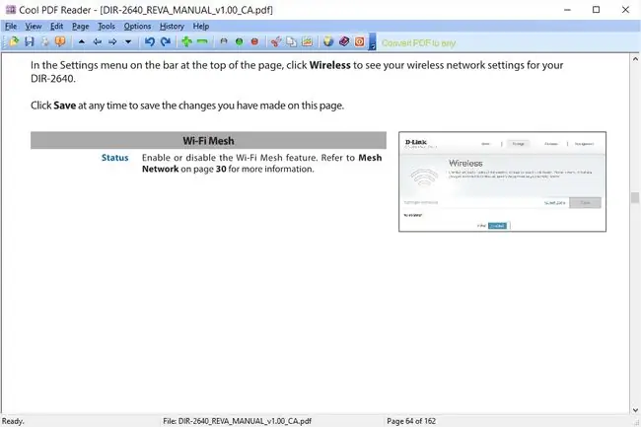Click the blue rotate counterclockwise icon
Screen dimensions: 641x427
tap(150, 41)
